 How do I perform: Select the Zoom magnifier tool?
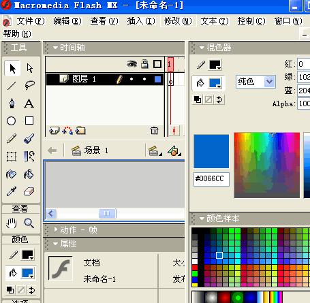29,223
